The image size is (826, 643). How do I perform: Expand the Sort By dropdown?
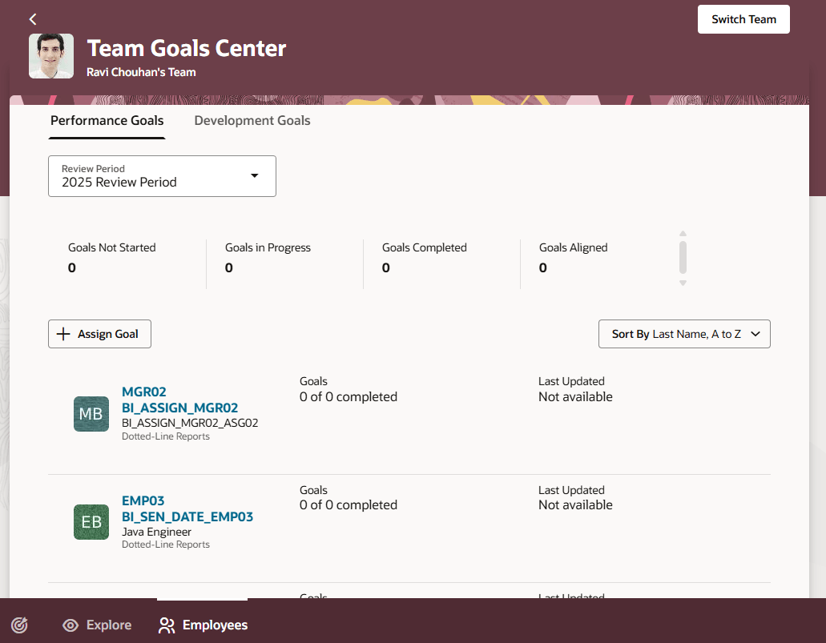[684, 334]
